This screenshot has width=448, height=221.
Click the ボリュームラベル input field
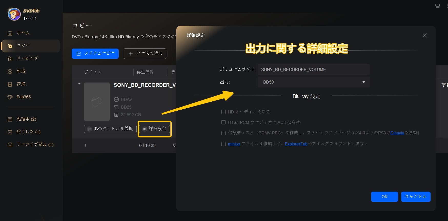click(314, 69)
